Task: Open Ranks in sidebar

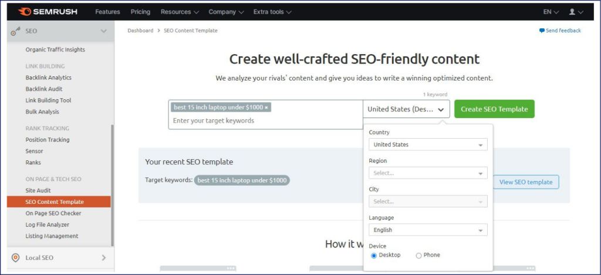Action: pyautogui.click(x=33, y=163)
